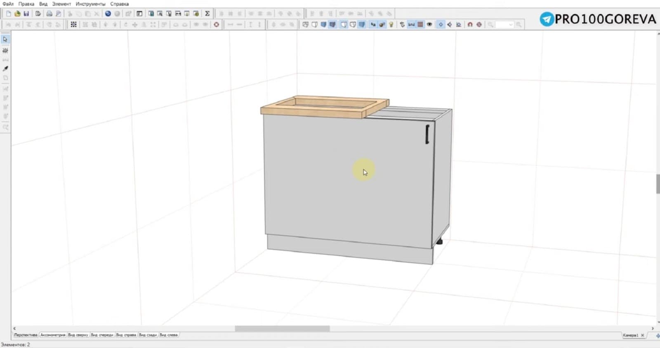Open print preview next to the printer icon

pyautogui.click(x=58, y=14)
